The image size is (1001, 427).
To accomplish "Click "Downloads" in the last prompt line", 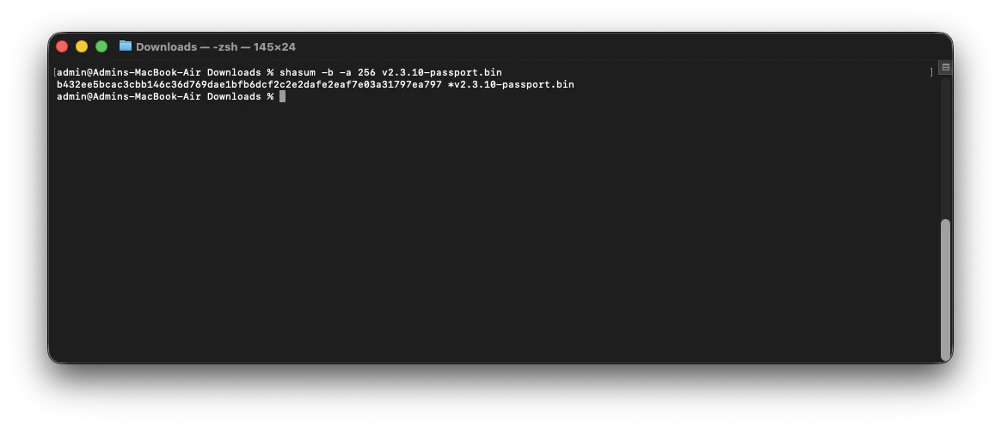I will click(x=234, y=96).
